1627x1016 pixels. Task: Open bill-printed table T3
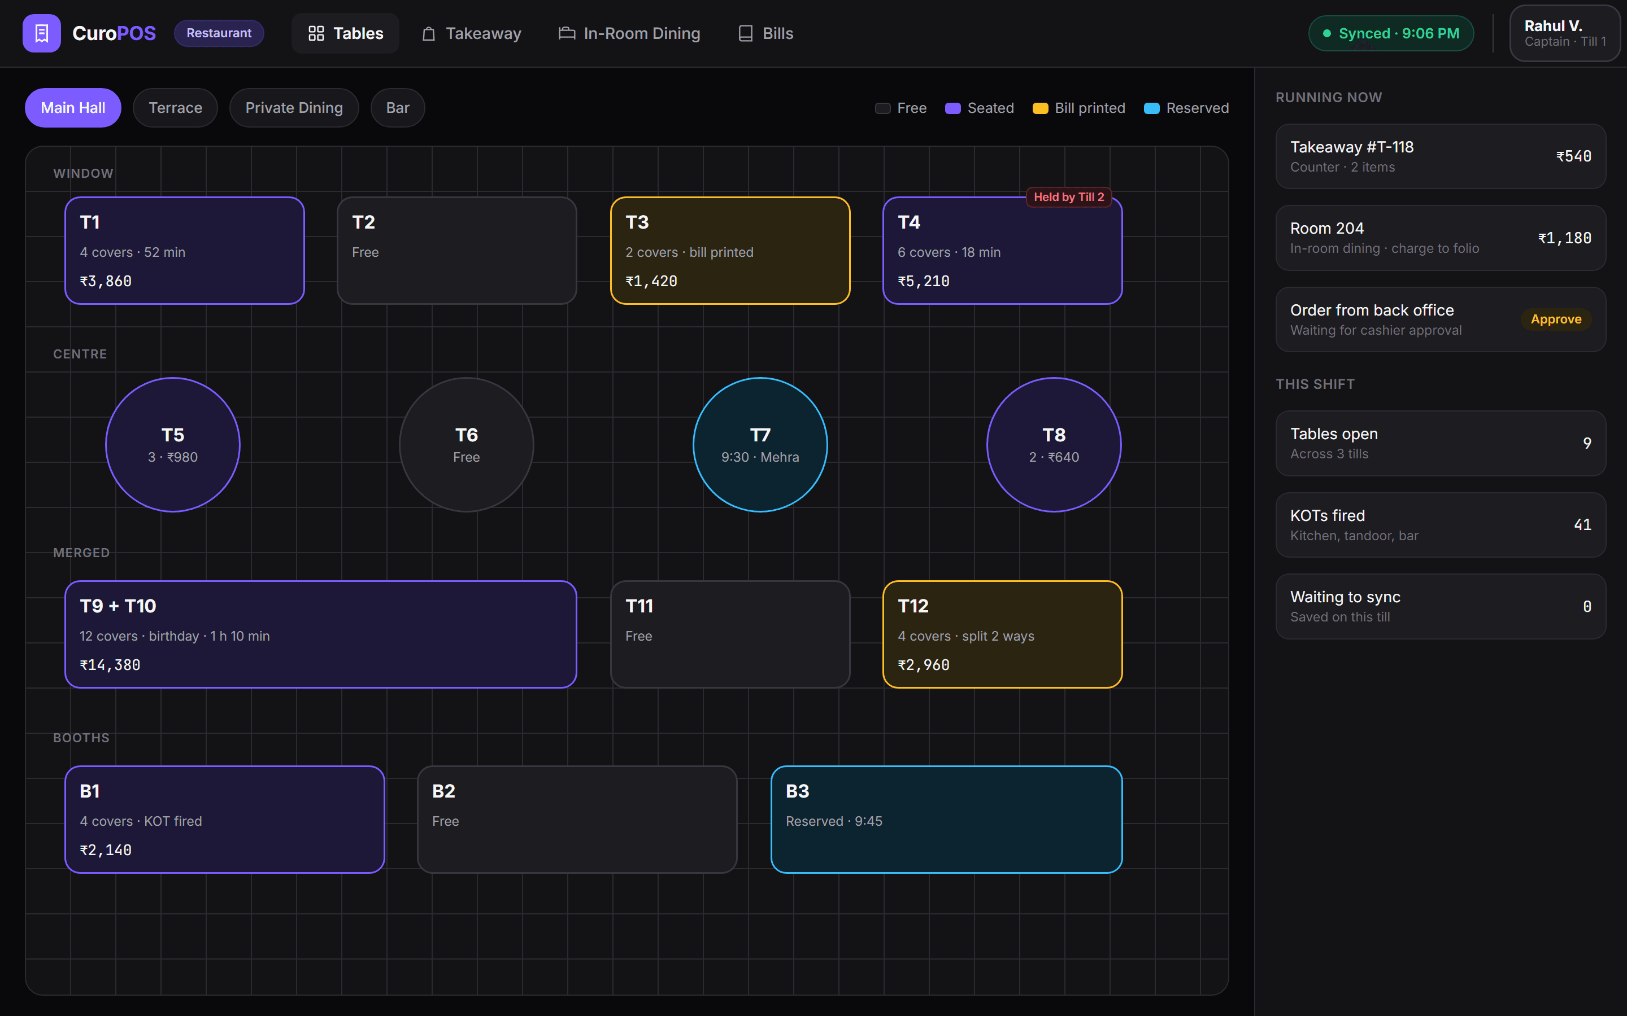[x=730, y=251]
